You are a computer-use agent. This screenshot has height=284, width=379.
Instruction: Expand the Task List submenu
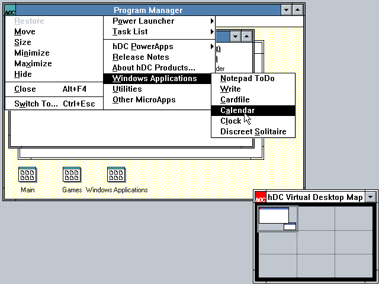coord(159,31)
